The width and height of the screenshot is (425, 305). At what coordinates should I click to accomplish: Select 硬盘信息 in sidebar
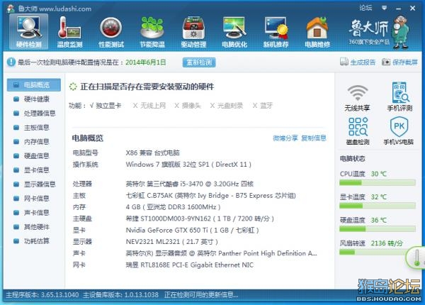click(34, 156)
